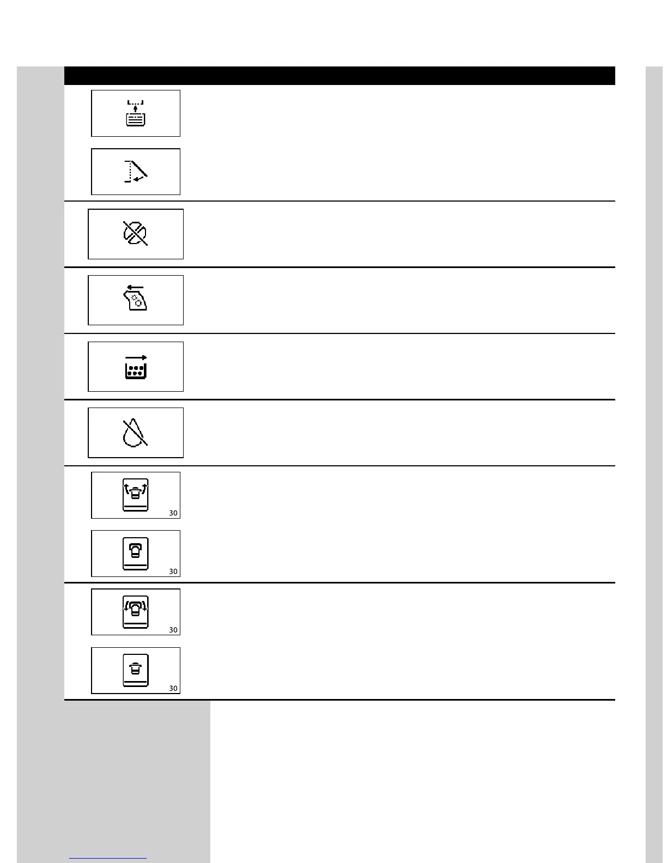
Task: Click the 30 beside the upward-arrows machine icon
Action: tap(173, 513)
